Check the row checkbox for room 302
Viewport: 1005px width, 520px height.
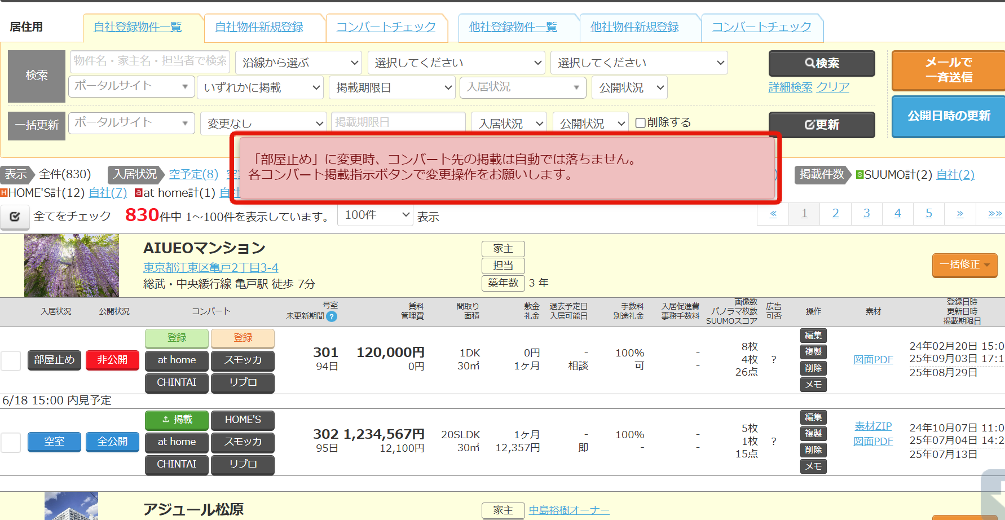click(11, 442)
